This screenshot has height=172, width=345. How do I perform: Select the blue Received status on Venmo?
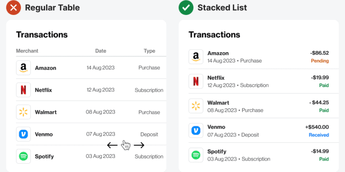click(x=319, y=135)
